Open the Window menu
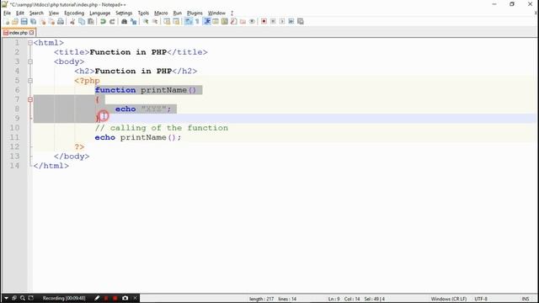The image size is (539, 303). (x=216, y=13)
